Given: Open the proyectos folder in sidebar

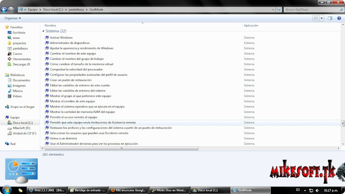Looking at the screenshot, I should tap(19, 43).
